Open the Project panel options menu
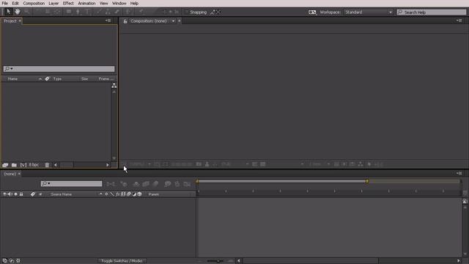The image size is (469, 264). point(108,21)
